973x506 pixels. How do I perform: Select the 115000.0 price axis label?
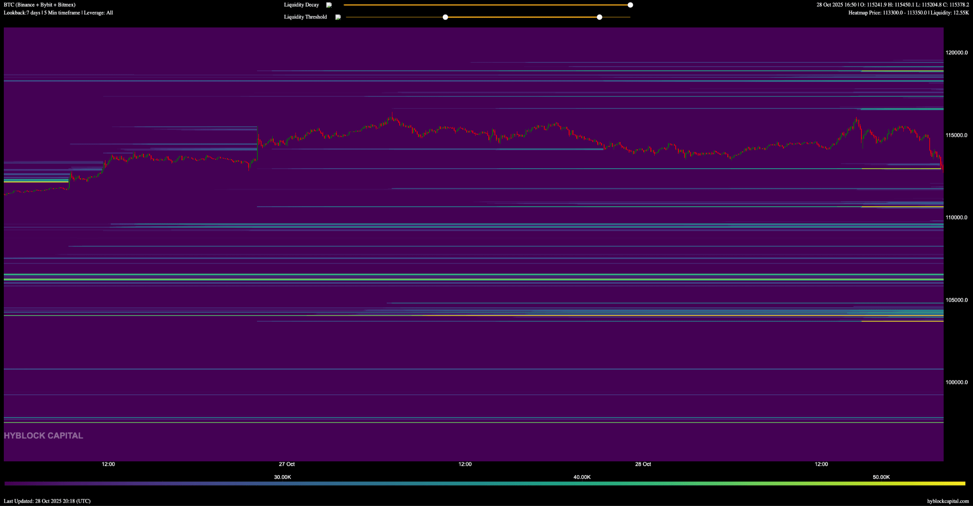[956, 135]
